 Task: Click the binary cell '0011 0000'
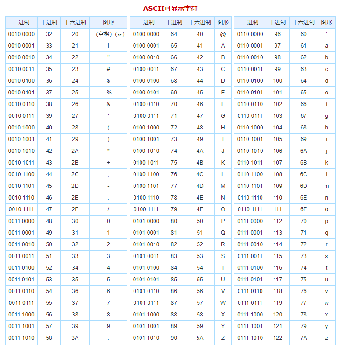click(21, 221)
